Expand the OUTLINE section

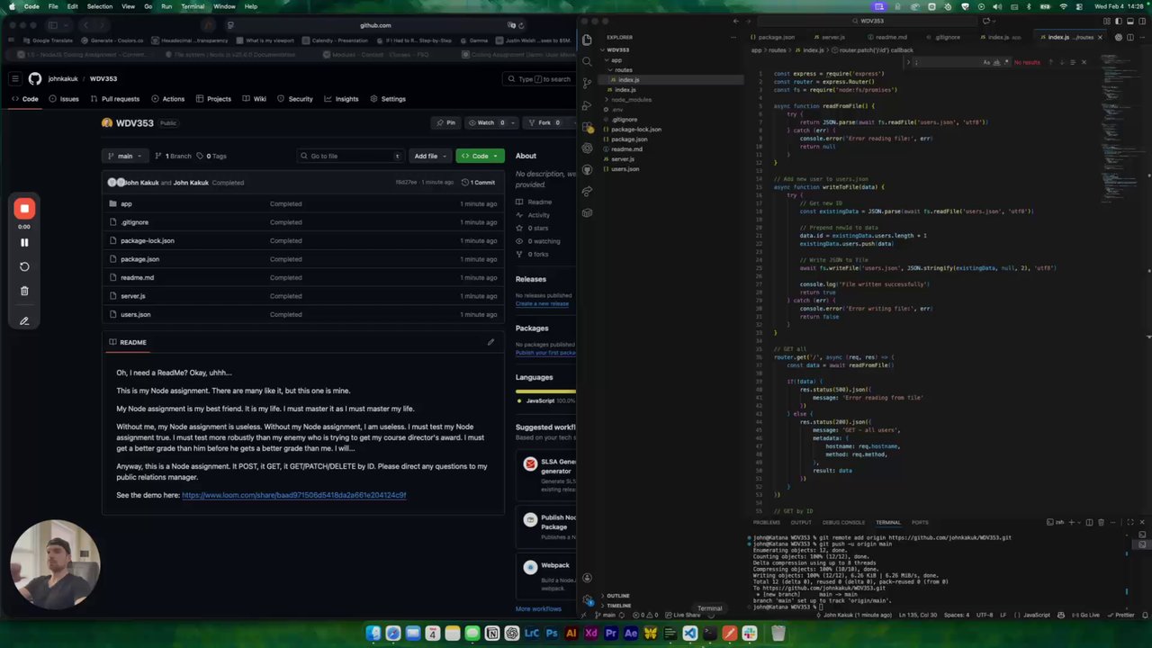(x=617, y=596)
